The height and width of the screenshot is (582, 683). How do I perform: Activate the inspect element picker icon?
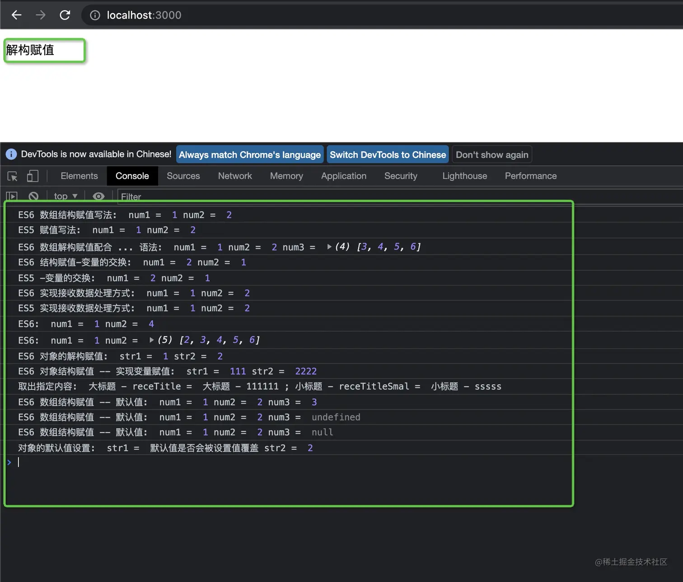click(13, 176)
